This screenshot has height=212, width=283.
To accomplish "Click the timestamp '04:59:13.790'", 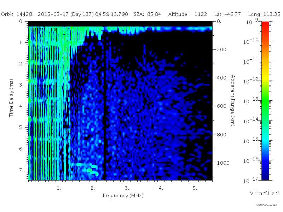I will [111, 14].
